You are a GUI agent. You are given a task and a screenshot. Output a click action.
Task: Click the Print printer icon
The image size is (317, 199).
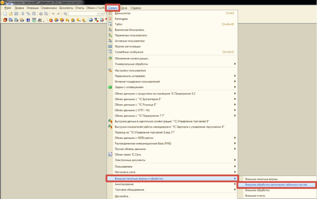pyautogui.click(x=41, y=13)
